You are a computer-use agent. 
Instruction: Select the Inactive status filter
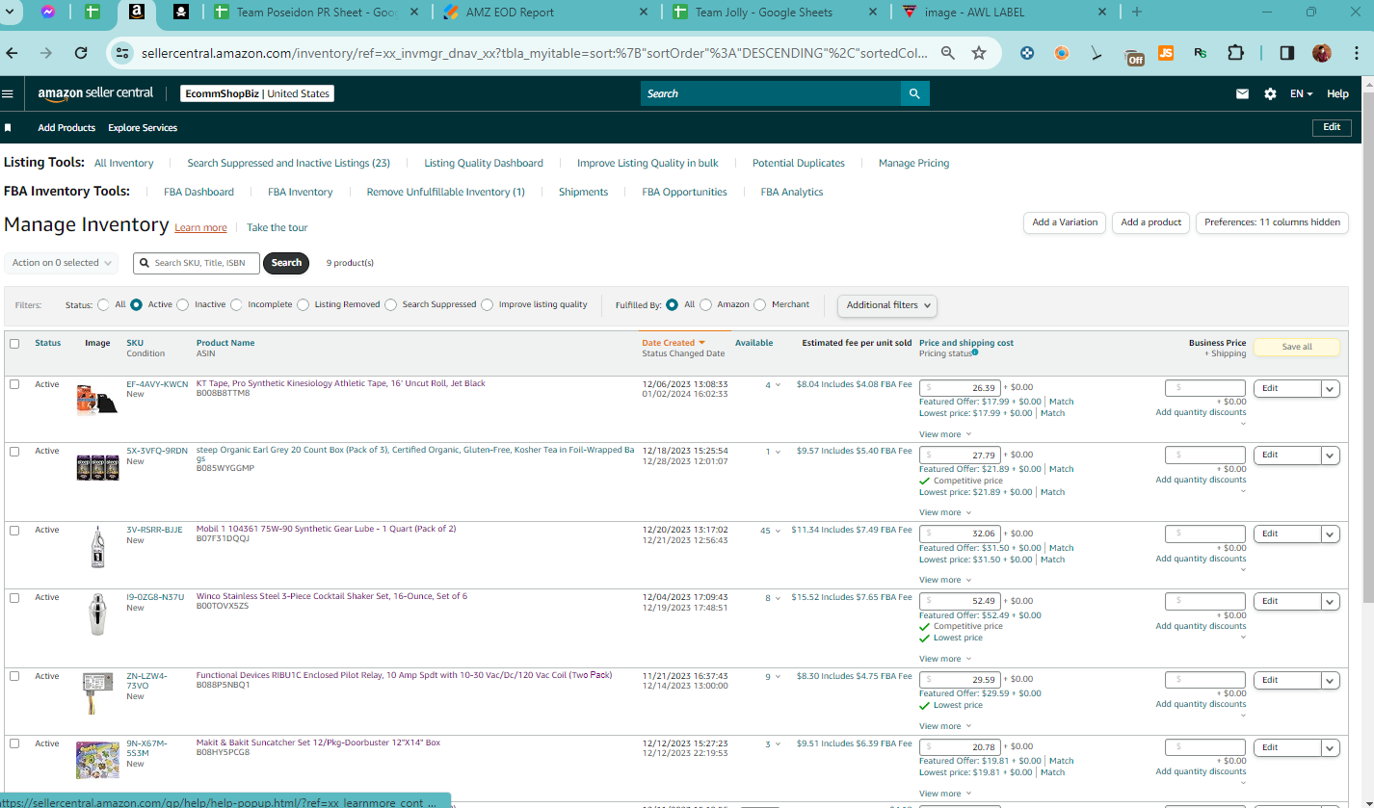click(183, 305)
